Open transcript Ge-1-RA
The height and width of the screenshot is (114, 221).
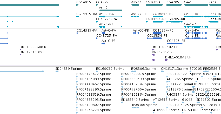coord(191,14)
